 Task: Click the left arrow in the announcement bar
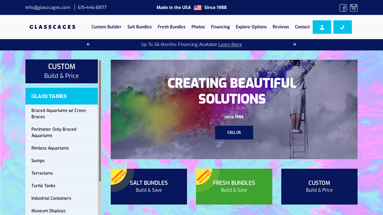point(88,44)
